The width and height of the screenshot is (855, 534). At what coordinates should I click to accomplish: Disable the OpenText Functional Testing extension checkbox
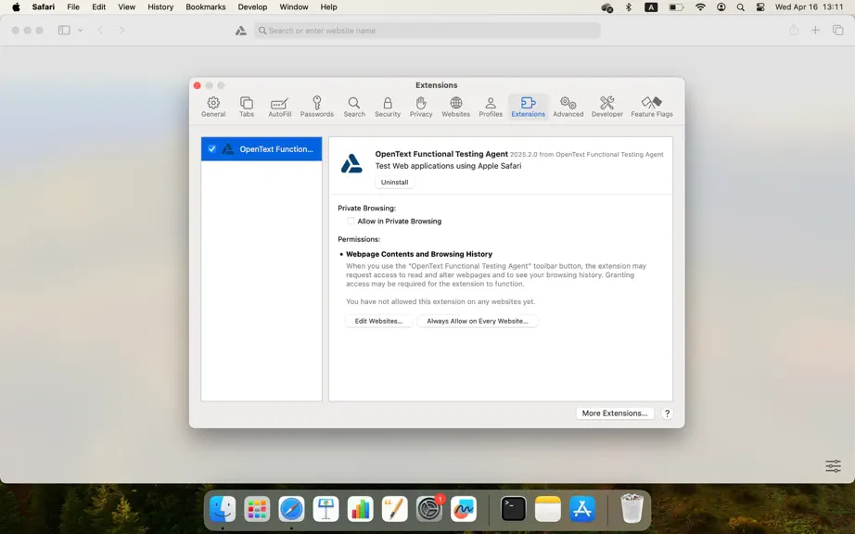[212, 148]
